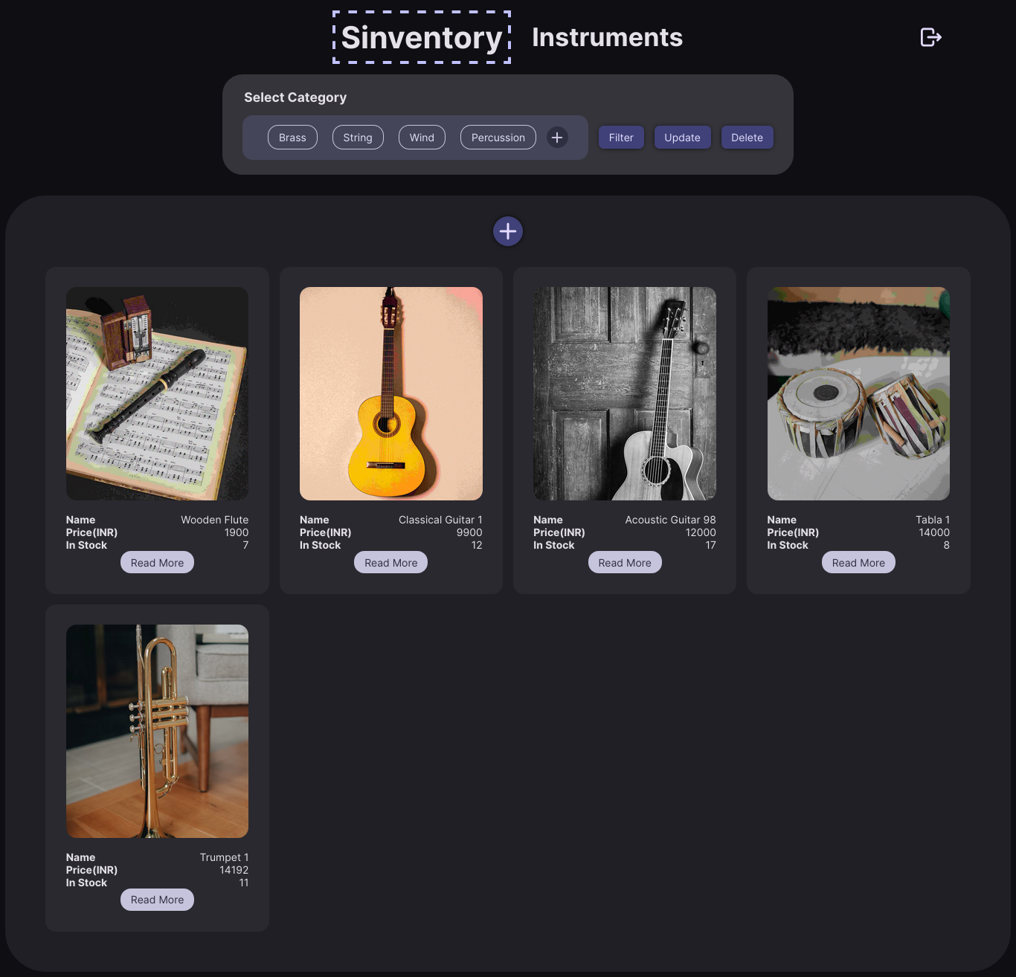1016x977 pixels.
Task: Open Read More for Classical Guitar 1
Action: coord(391,563)
